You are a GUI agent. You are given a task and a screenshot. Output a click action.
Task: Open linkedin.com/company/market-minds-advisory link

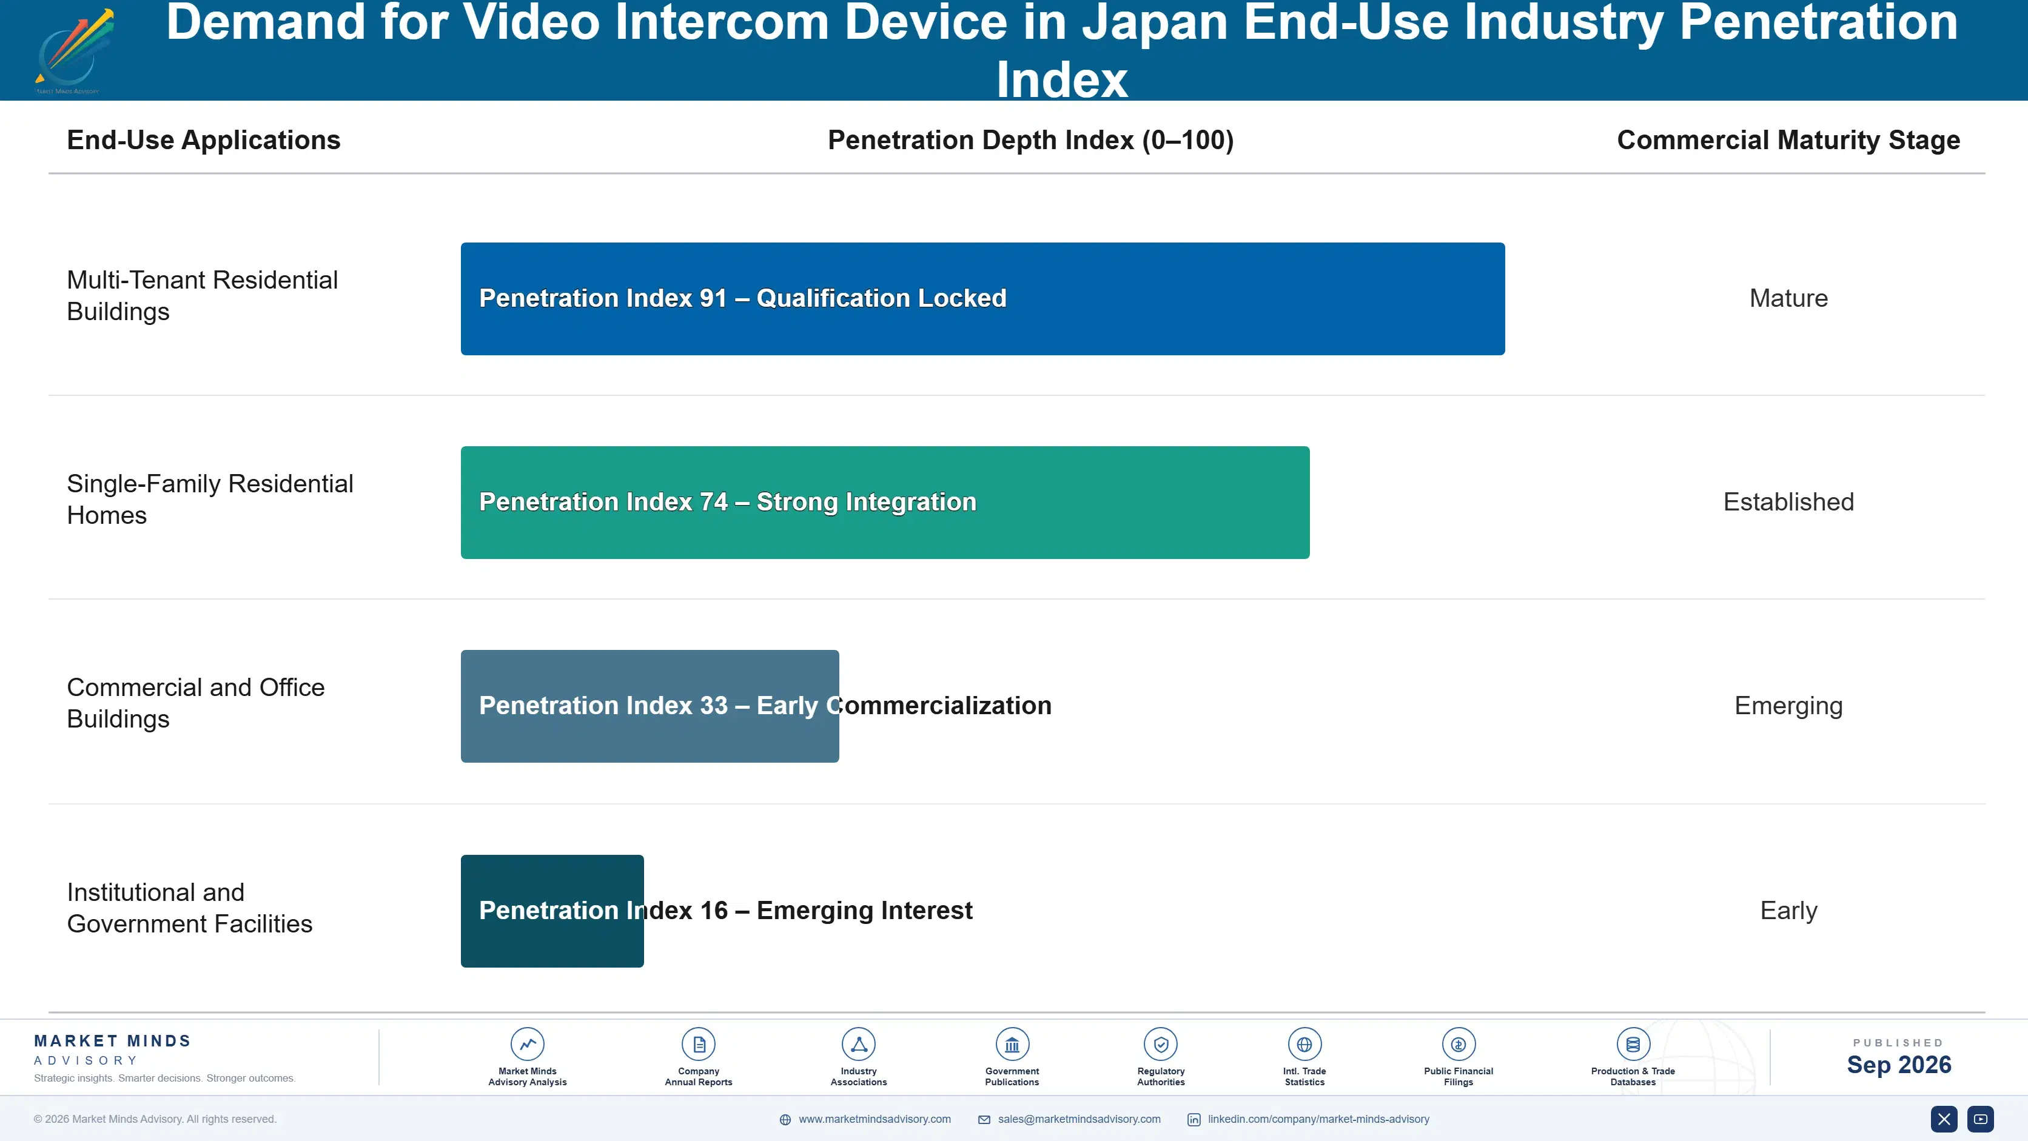1318,1119
